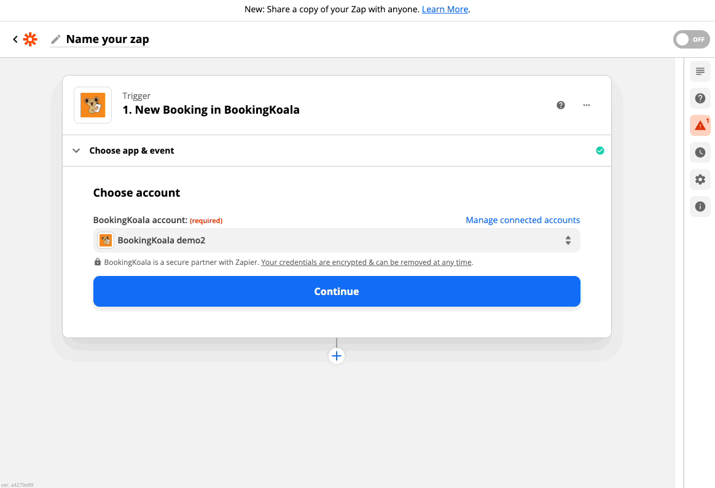Click the Zapier orange logo icon
Screen dimensions: 715x488
pos(29,39)
